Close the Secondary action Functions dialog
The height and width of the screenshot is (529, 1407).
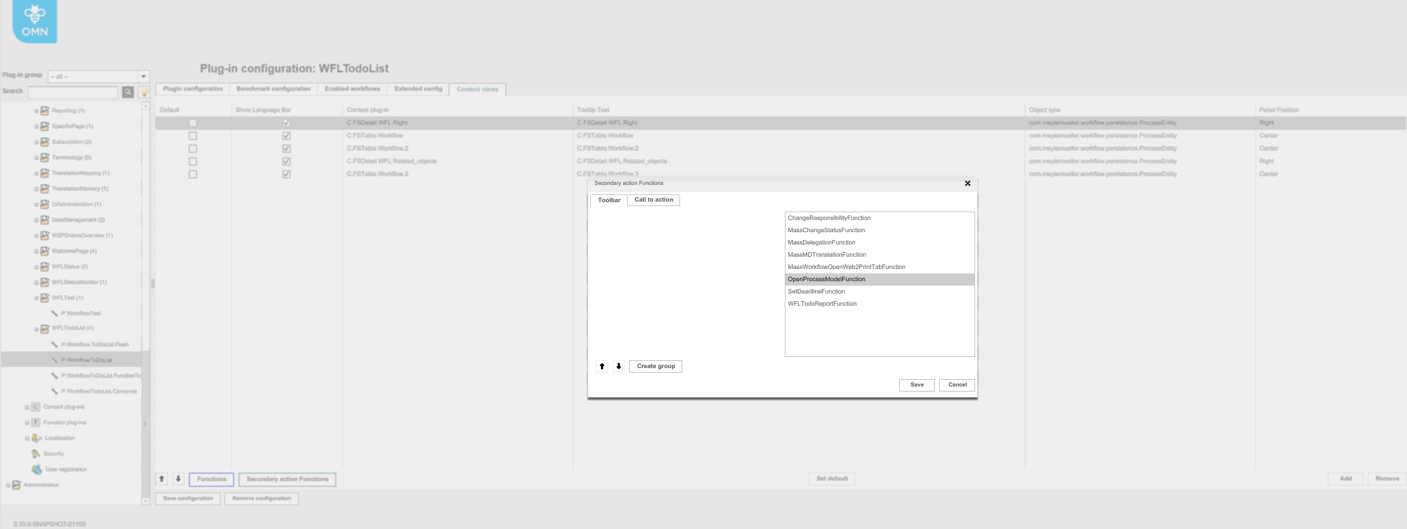pyautogui.click(x=968, y=183)
